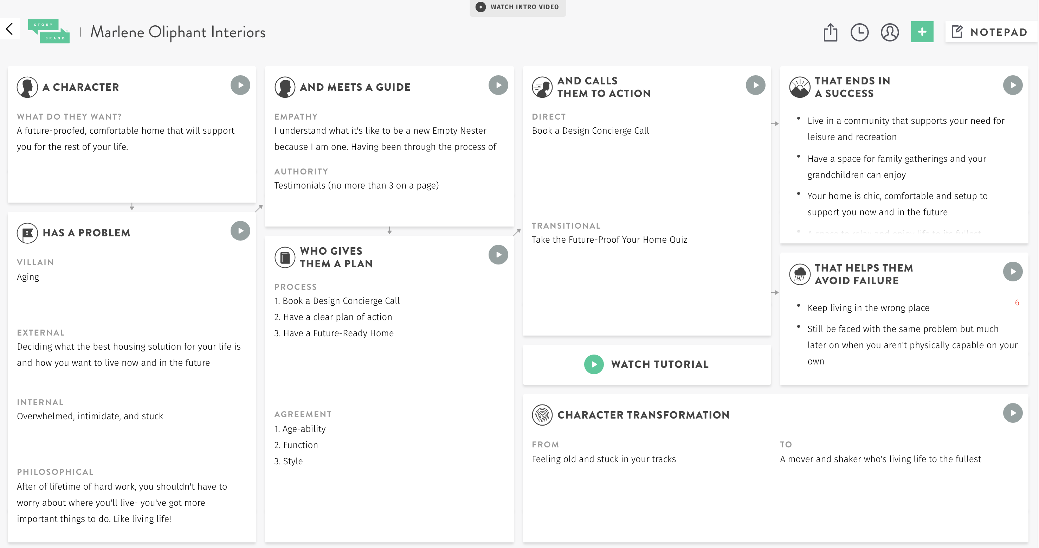Click '3. Have a Future-Ready Home'
The height and width of the screenshot is (548, 1039).
(x=334, y=333)
